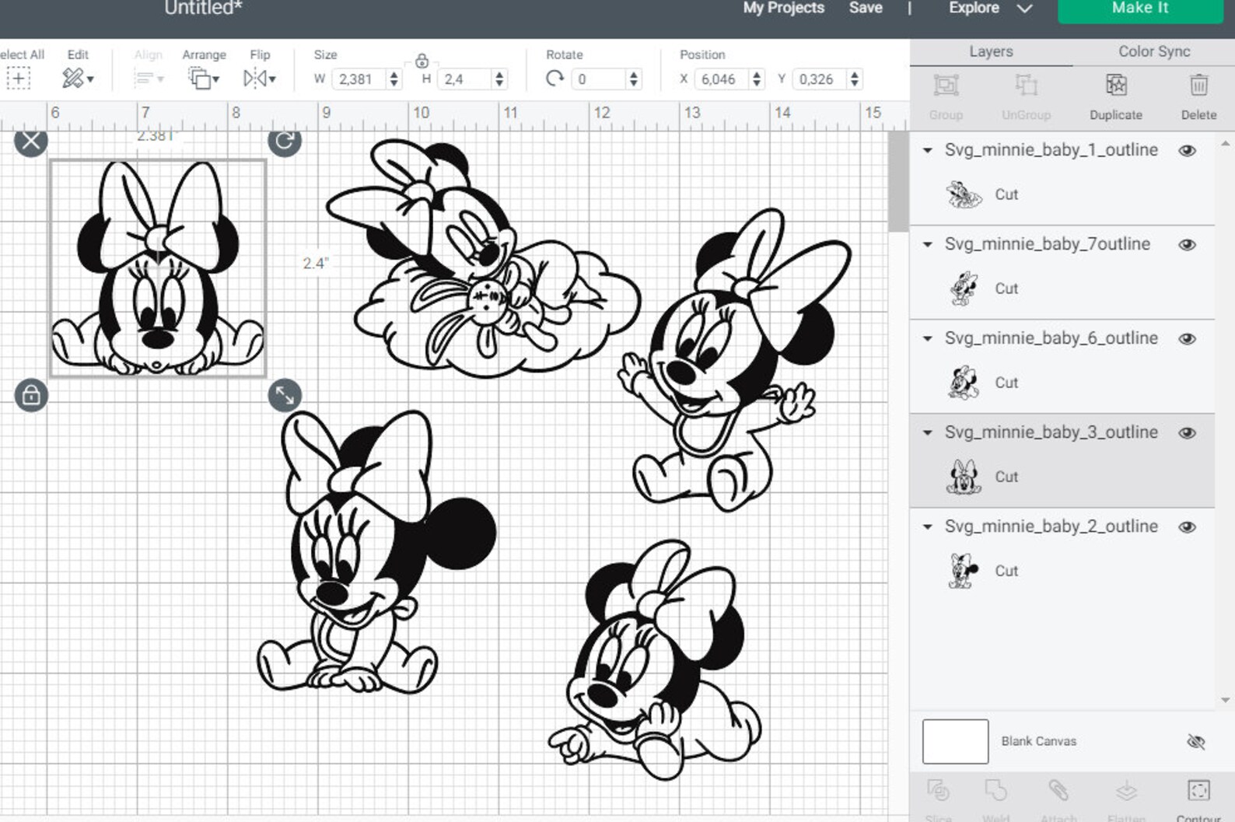
Task: Hide Svg_minnie_baby_7outline layer
Action: [x=1187, y=245]
